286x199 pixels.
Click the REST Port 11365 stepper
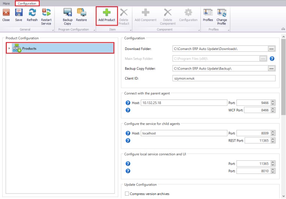click(x=273, y=140)
